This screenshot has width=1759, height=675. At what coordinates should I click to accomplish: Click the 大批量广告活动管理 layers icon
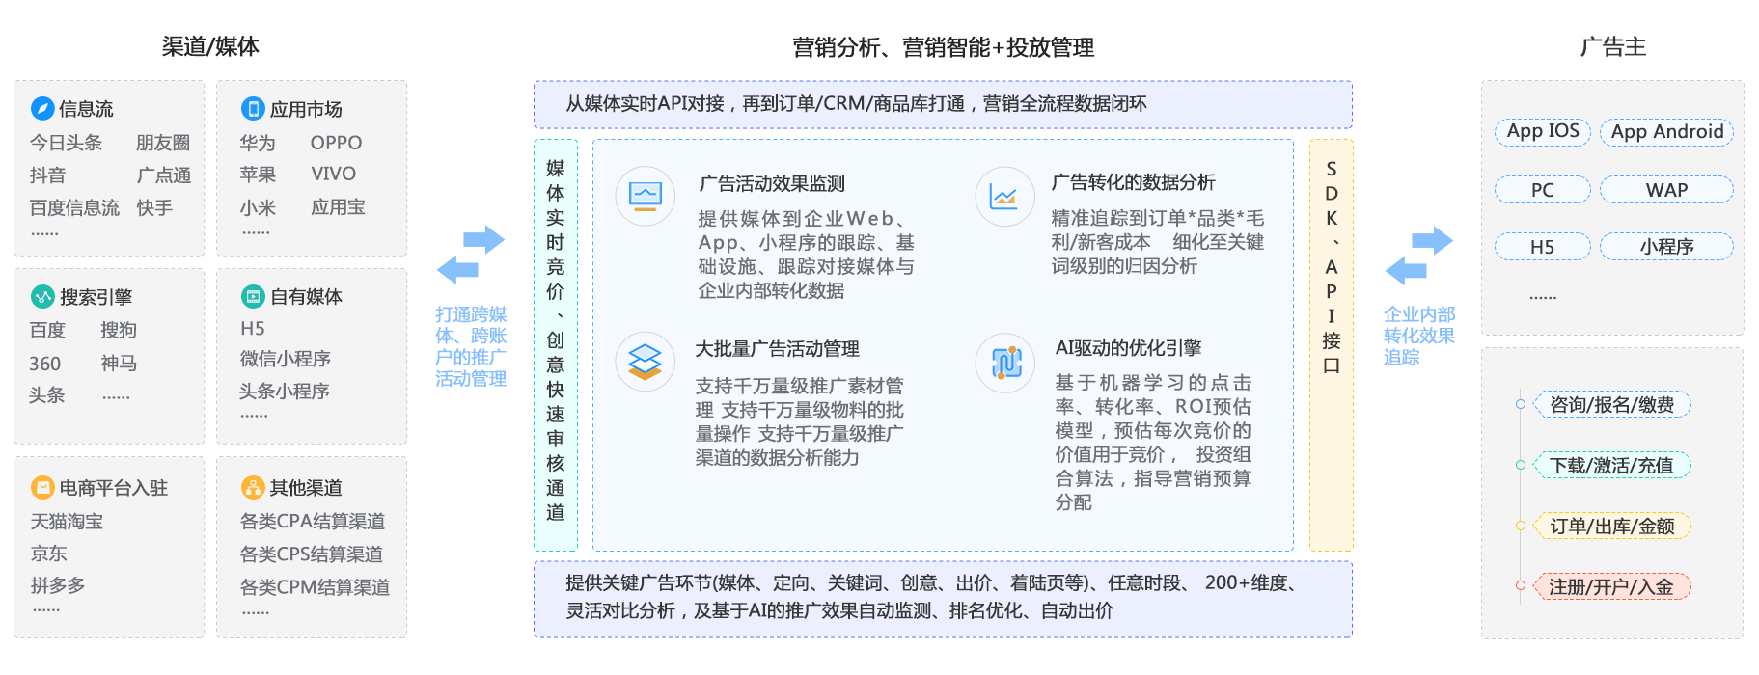pyautogui.click(x=646, y=362)
